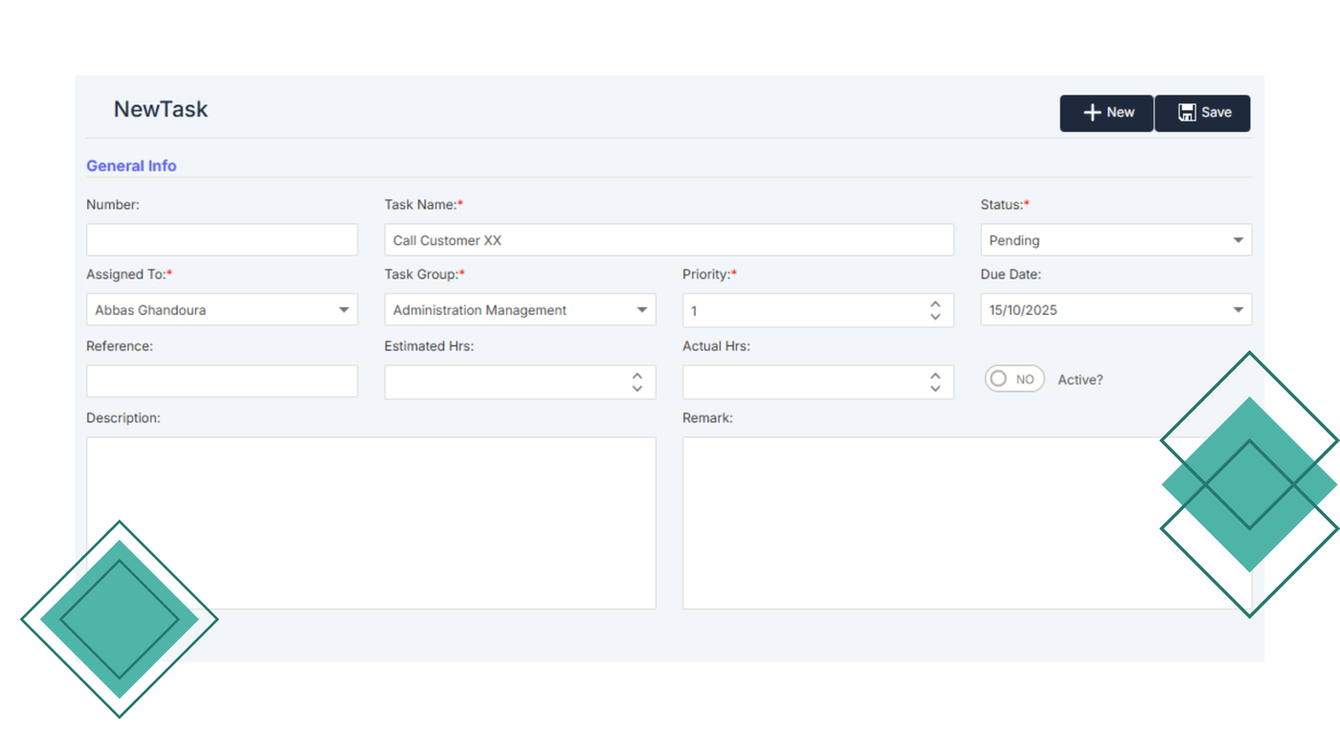The image size is (1340, 754).
Task: Increase Estimated Hrs with up arrow
Action: [637, 376]
